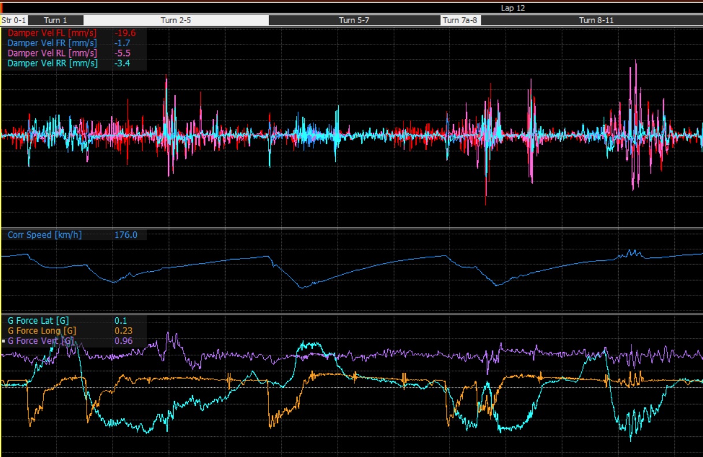Click the Damper Vel FL value -19.6

[x=125, y=33]
